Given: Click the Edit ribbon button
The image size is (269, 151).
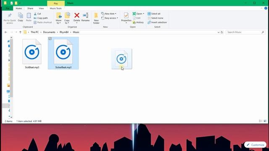Looking at the screenshot, I should pos(137,18).
